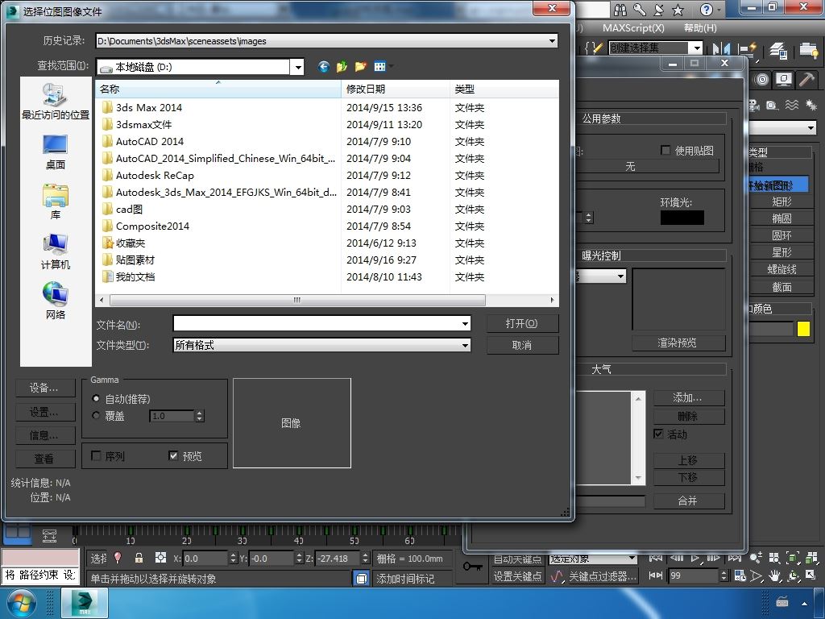The height and width of the screenshot is (619, 825).
Task: Open the layer manager icon
Action: [778, 50]
